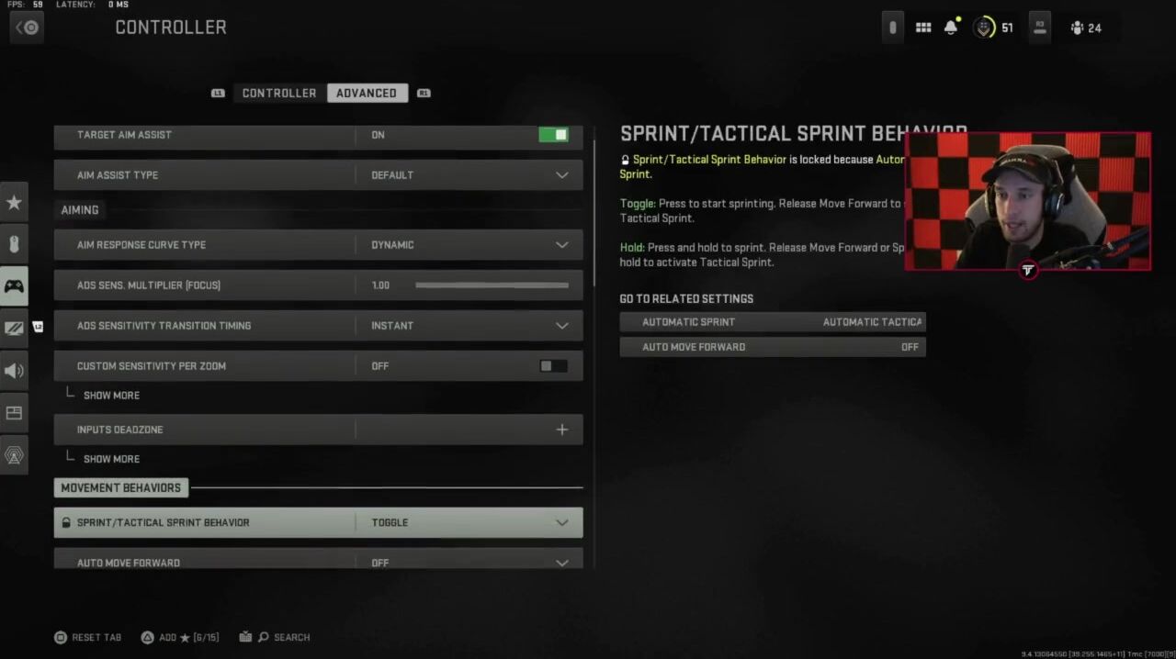1176x659 pixels.
Task: Open the notifications bell icon
Action: click(951, 28)
